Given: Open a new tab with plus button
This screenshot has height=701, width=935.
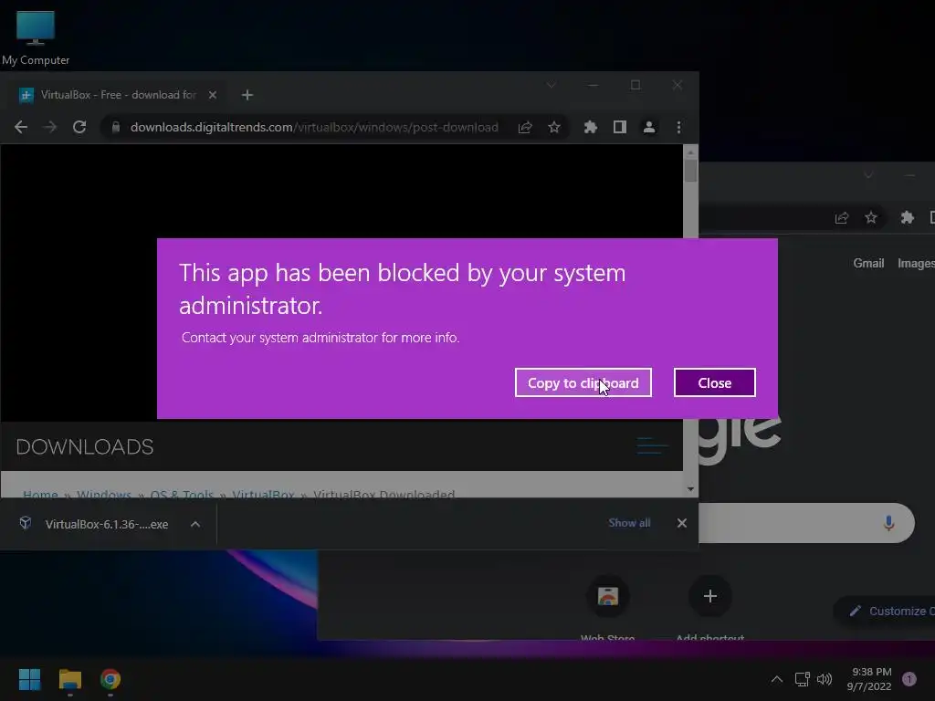Looking at the screenshot, I should coord(247,95).
